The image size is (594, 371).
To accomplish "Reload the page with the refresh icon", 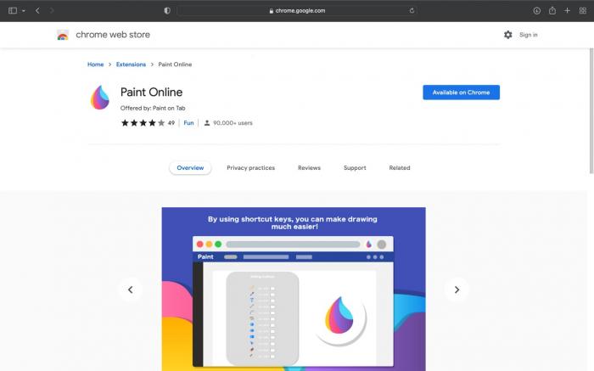I will (x=412, y=10).
